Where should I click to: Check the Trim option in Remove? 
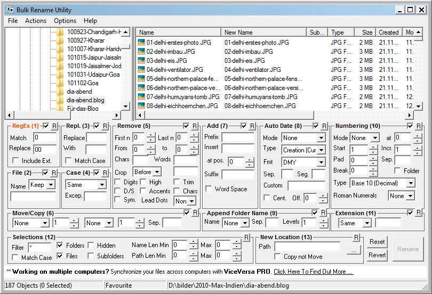point(177,182)
